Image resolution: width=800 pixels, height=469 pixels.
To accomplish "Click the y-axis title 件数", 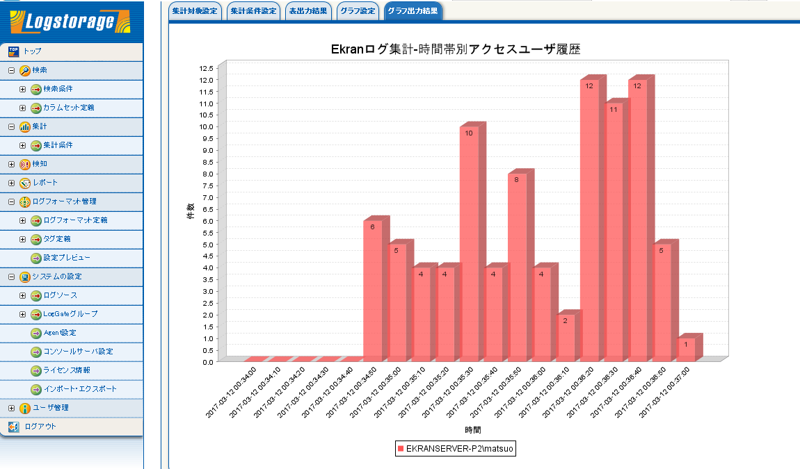I will coord(191,211).
